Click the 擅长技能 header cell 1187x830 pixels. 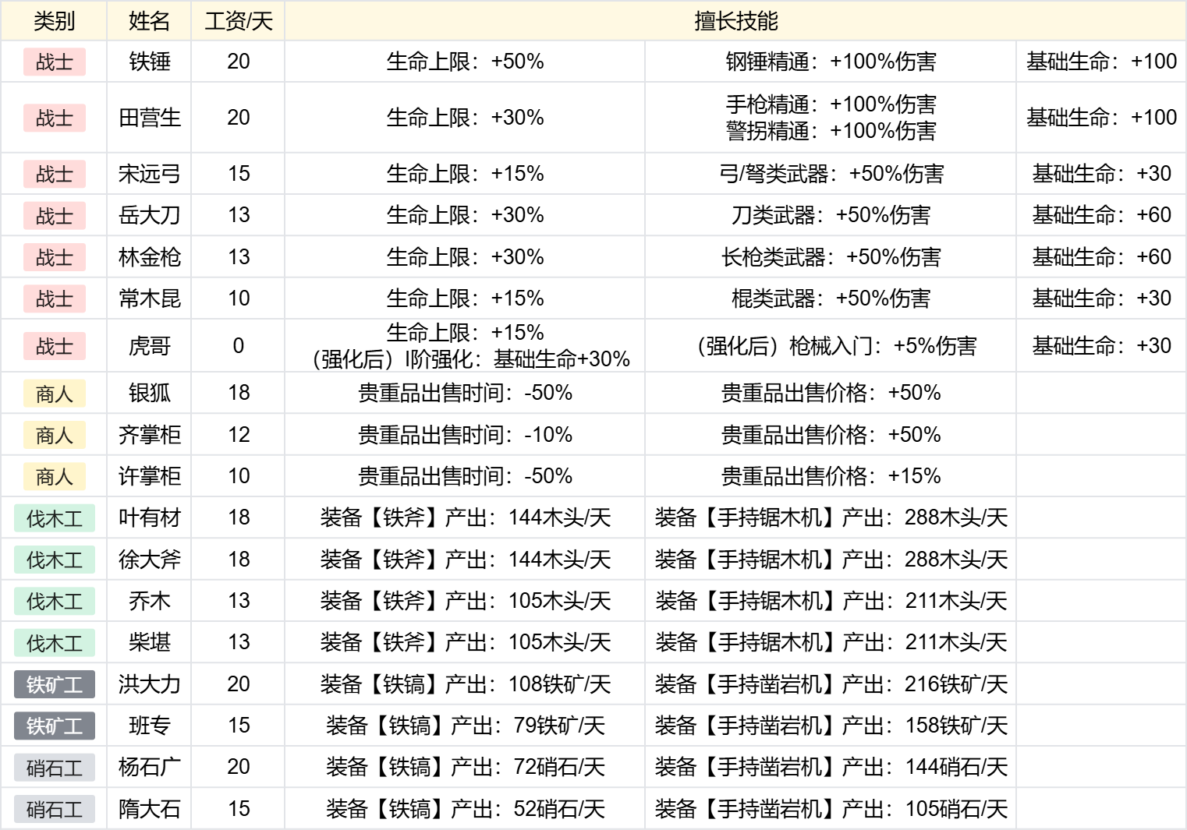(x=735, y=21)
